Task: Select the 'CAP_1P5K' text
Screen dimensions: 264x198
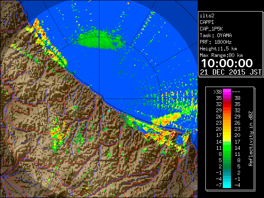Action: (x=211, y=29)
